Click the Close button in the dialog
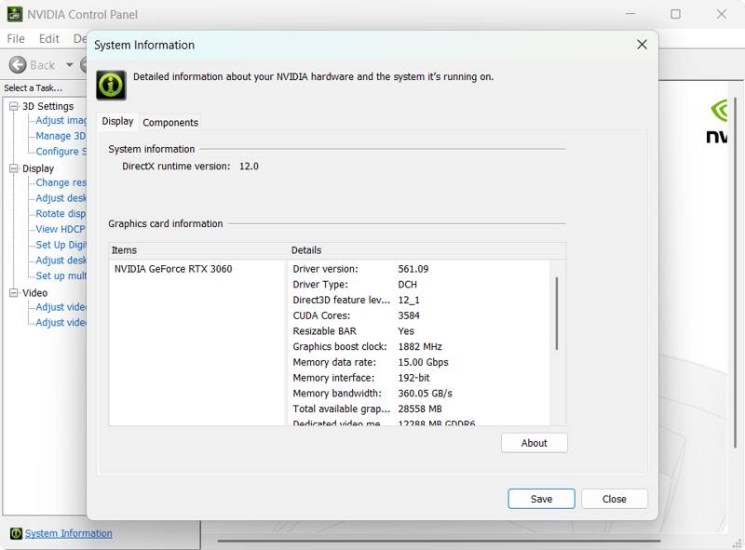The image size is (745, 550). click(615, 499)
